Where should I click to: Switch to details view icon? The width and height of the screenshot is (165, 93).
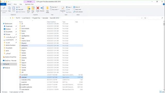(161, 92)
